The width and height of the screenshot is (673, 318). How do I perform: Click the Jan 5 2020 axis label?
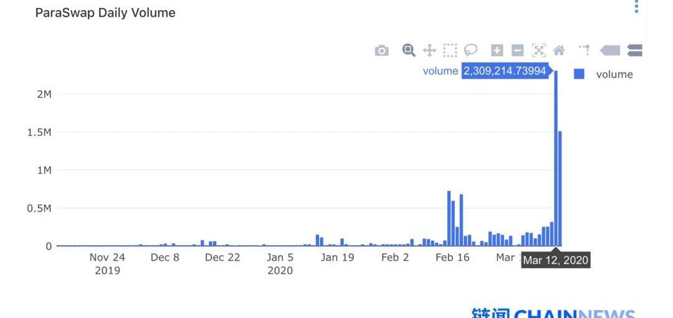click(280, 264)
